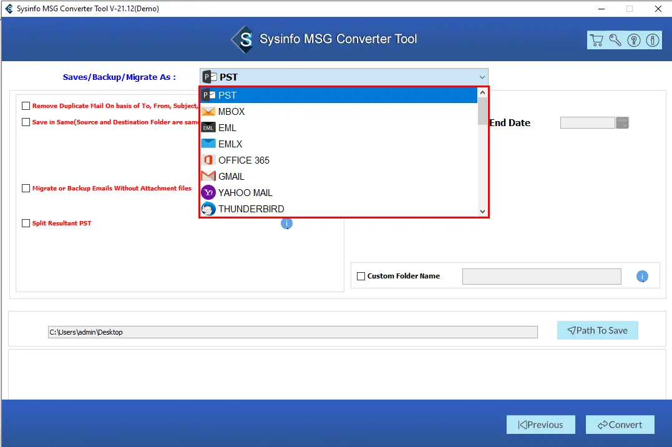Toggle Save in Same folder checkbox
672x447 pixels.
pos(26,122)
